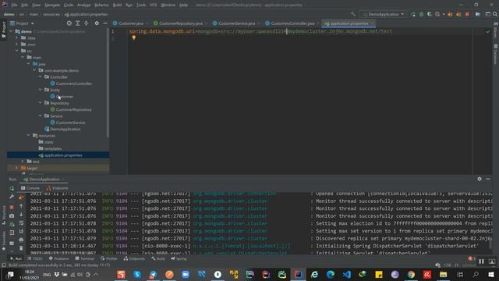
Task: Open the Project view dropdown
Action: click(x=23, y=23)
